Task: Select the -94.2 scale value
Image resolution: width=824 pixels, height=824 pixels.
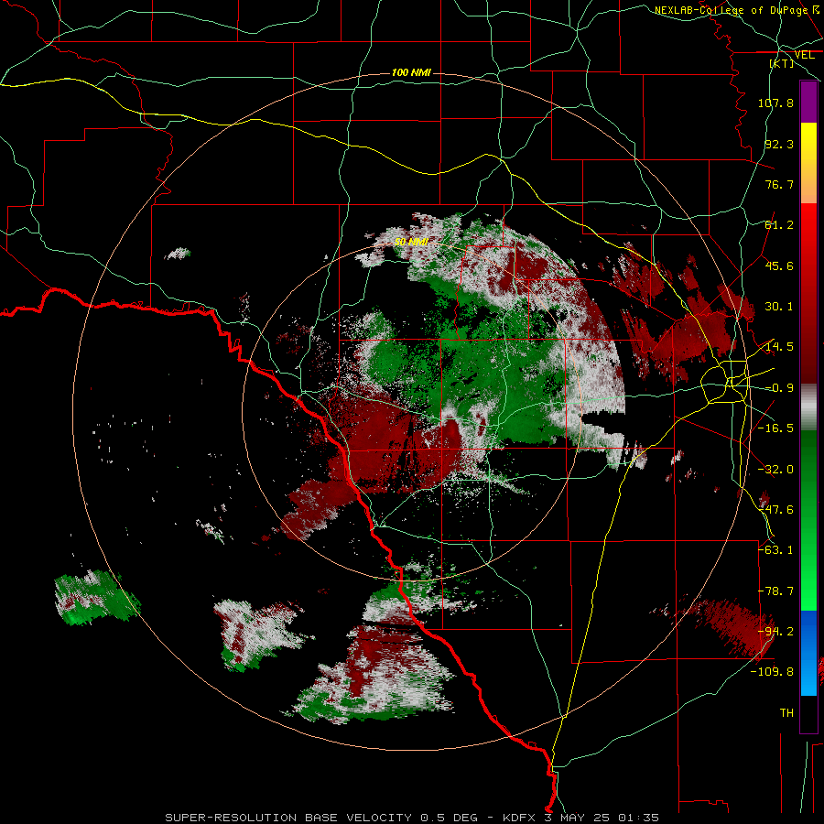Action: pos(775,632)
